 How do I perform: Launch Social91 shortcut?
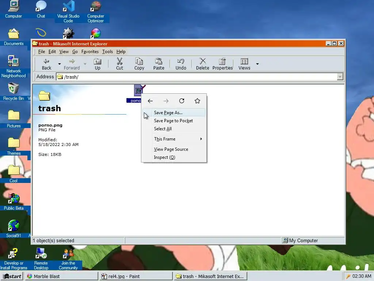click(x=14, y=229)
